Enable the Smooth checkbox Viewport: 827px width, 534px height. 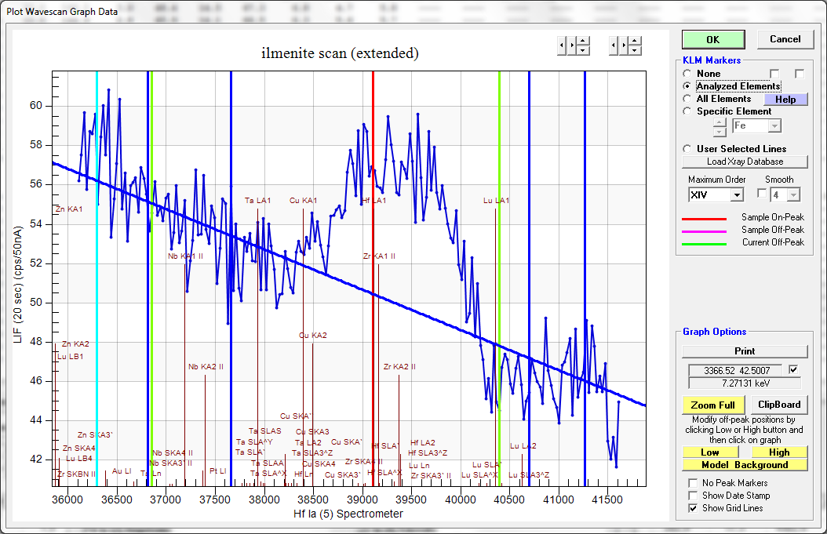[x=761, y=194]
